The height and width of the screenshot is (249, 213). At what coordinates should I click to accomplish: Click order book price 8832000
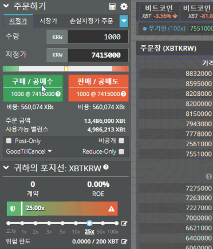[199, 74]
